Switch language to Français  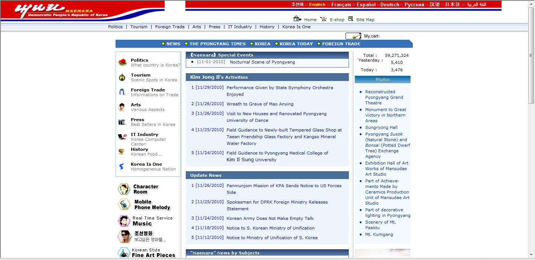(x=341, y=5)
